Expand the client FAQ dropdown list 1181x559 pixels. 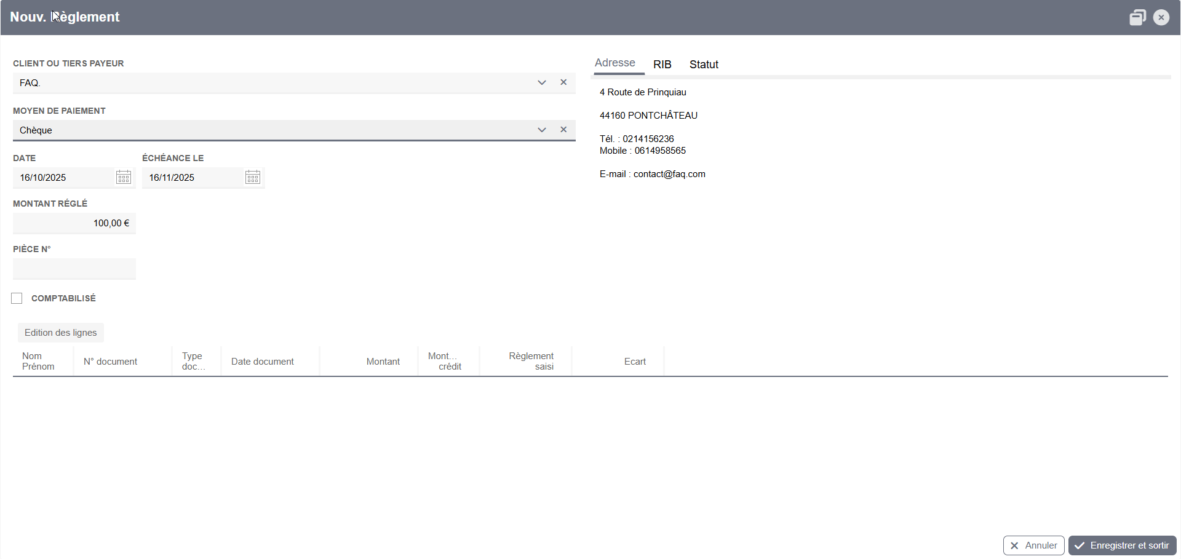tap(542, 82)
